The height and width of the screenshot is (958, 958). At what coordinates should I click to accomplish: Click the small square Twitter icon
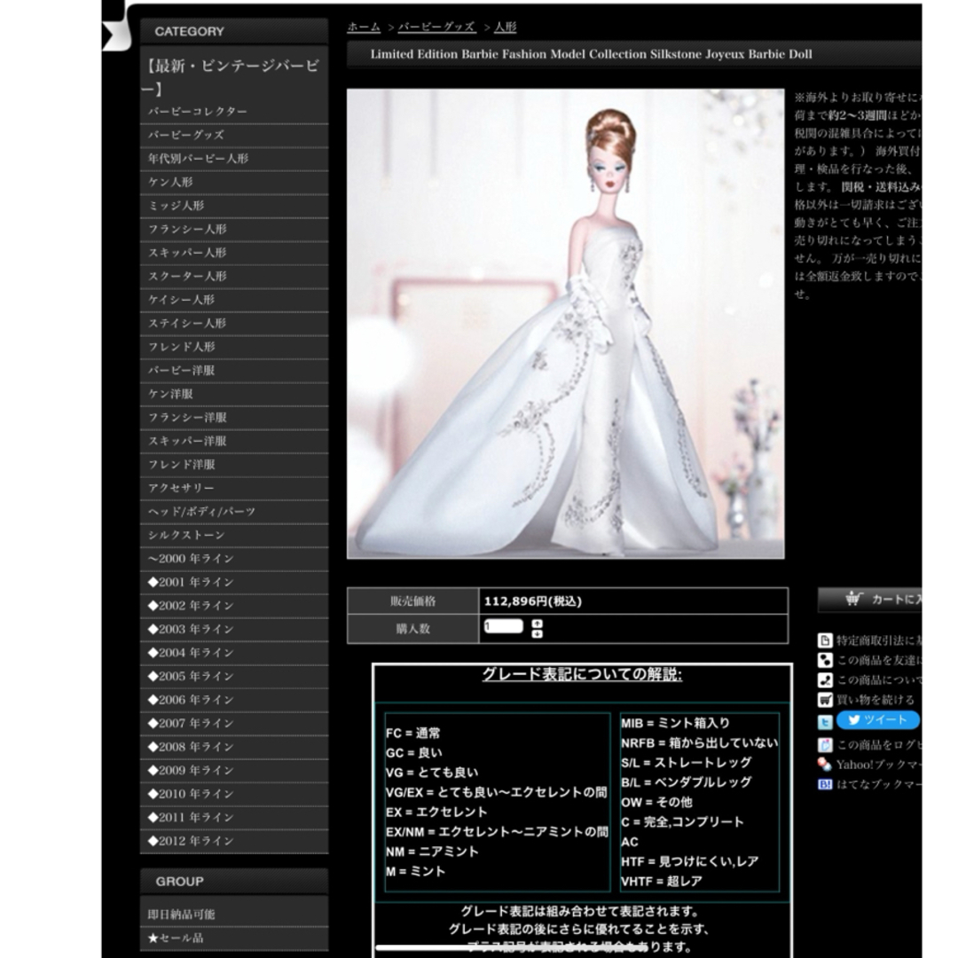[825, 722]
